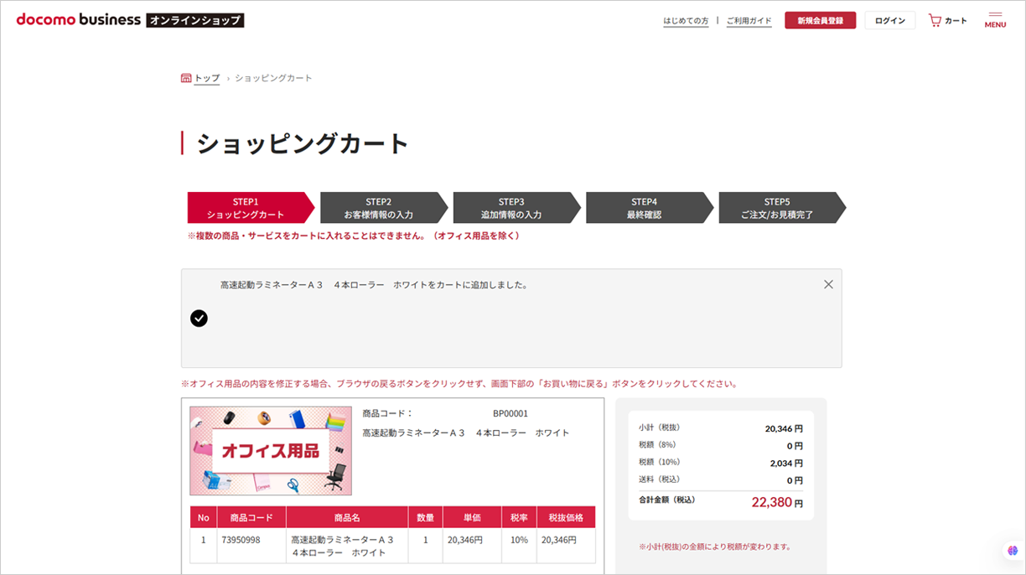Screen dimensions: 1026x575
Task: Click the black checkmark success icon
Action: pyautogui.click(x=199, y=318)
